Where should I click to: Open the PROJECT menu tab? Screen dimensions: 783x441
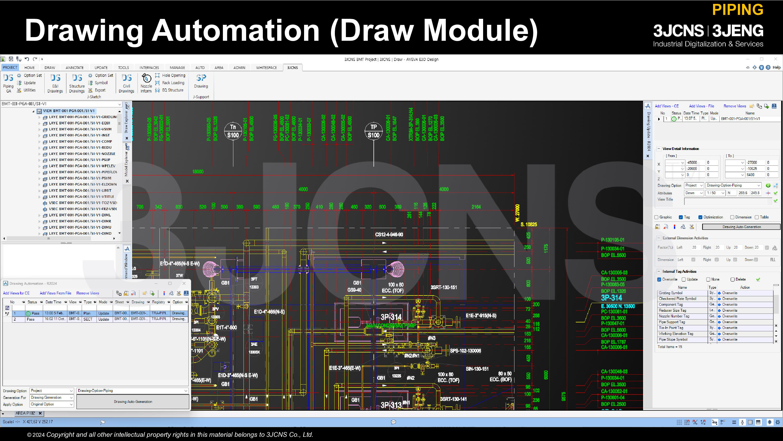click(x=10, y=67)
